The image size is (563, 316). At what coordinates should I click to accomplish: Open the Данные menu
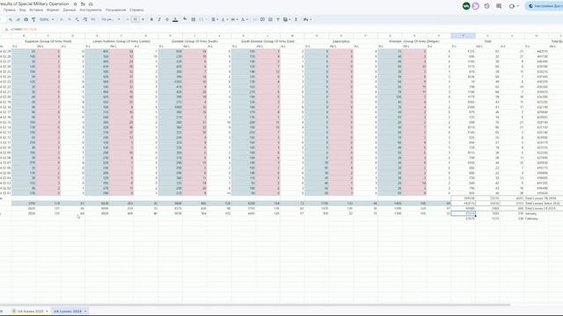(69, 10)
